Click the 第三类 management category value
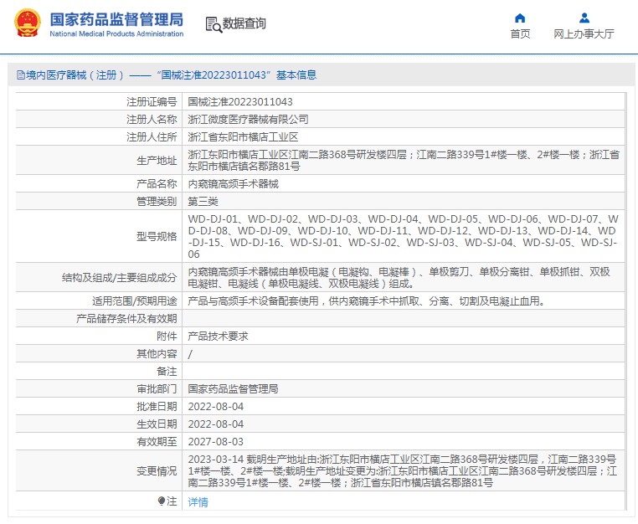The height and width of the screenshot is (524, 638). 203,201
